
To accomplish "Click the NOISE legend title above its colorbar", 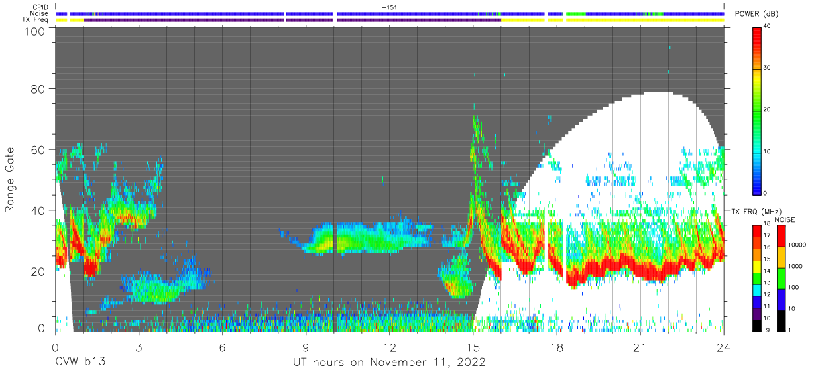I will click(x=785, y=219).
